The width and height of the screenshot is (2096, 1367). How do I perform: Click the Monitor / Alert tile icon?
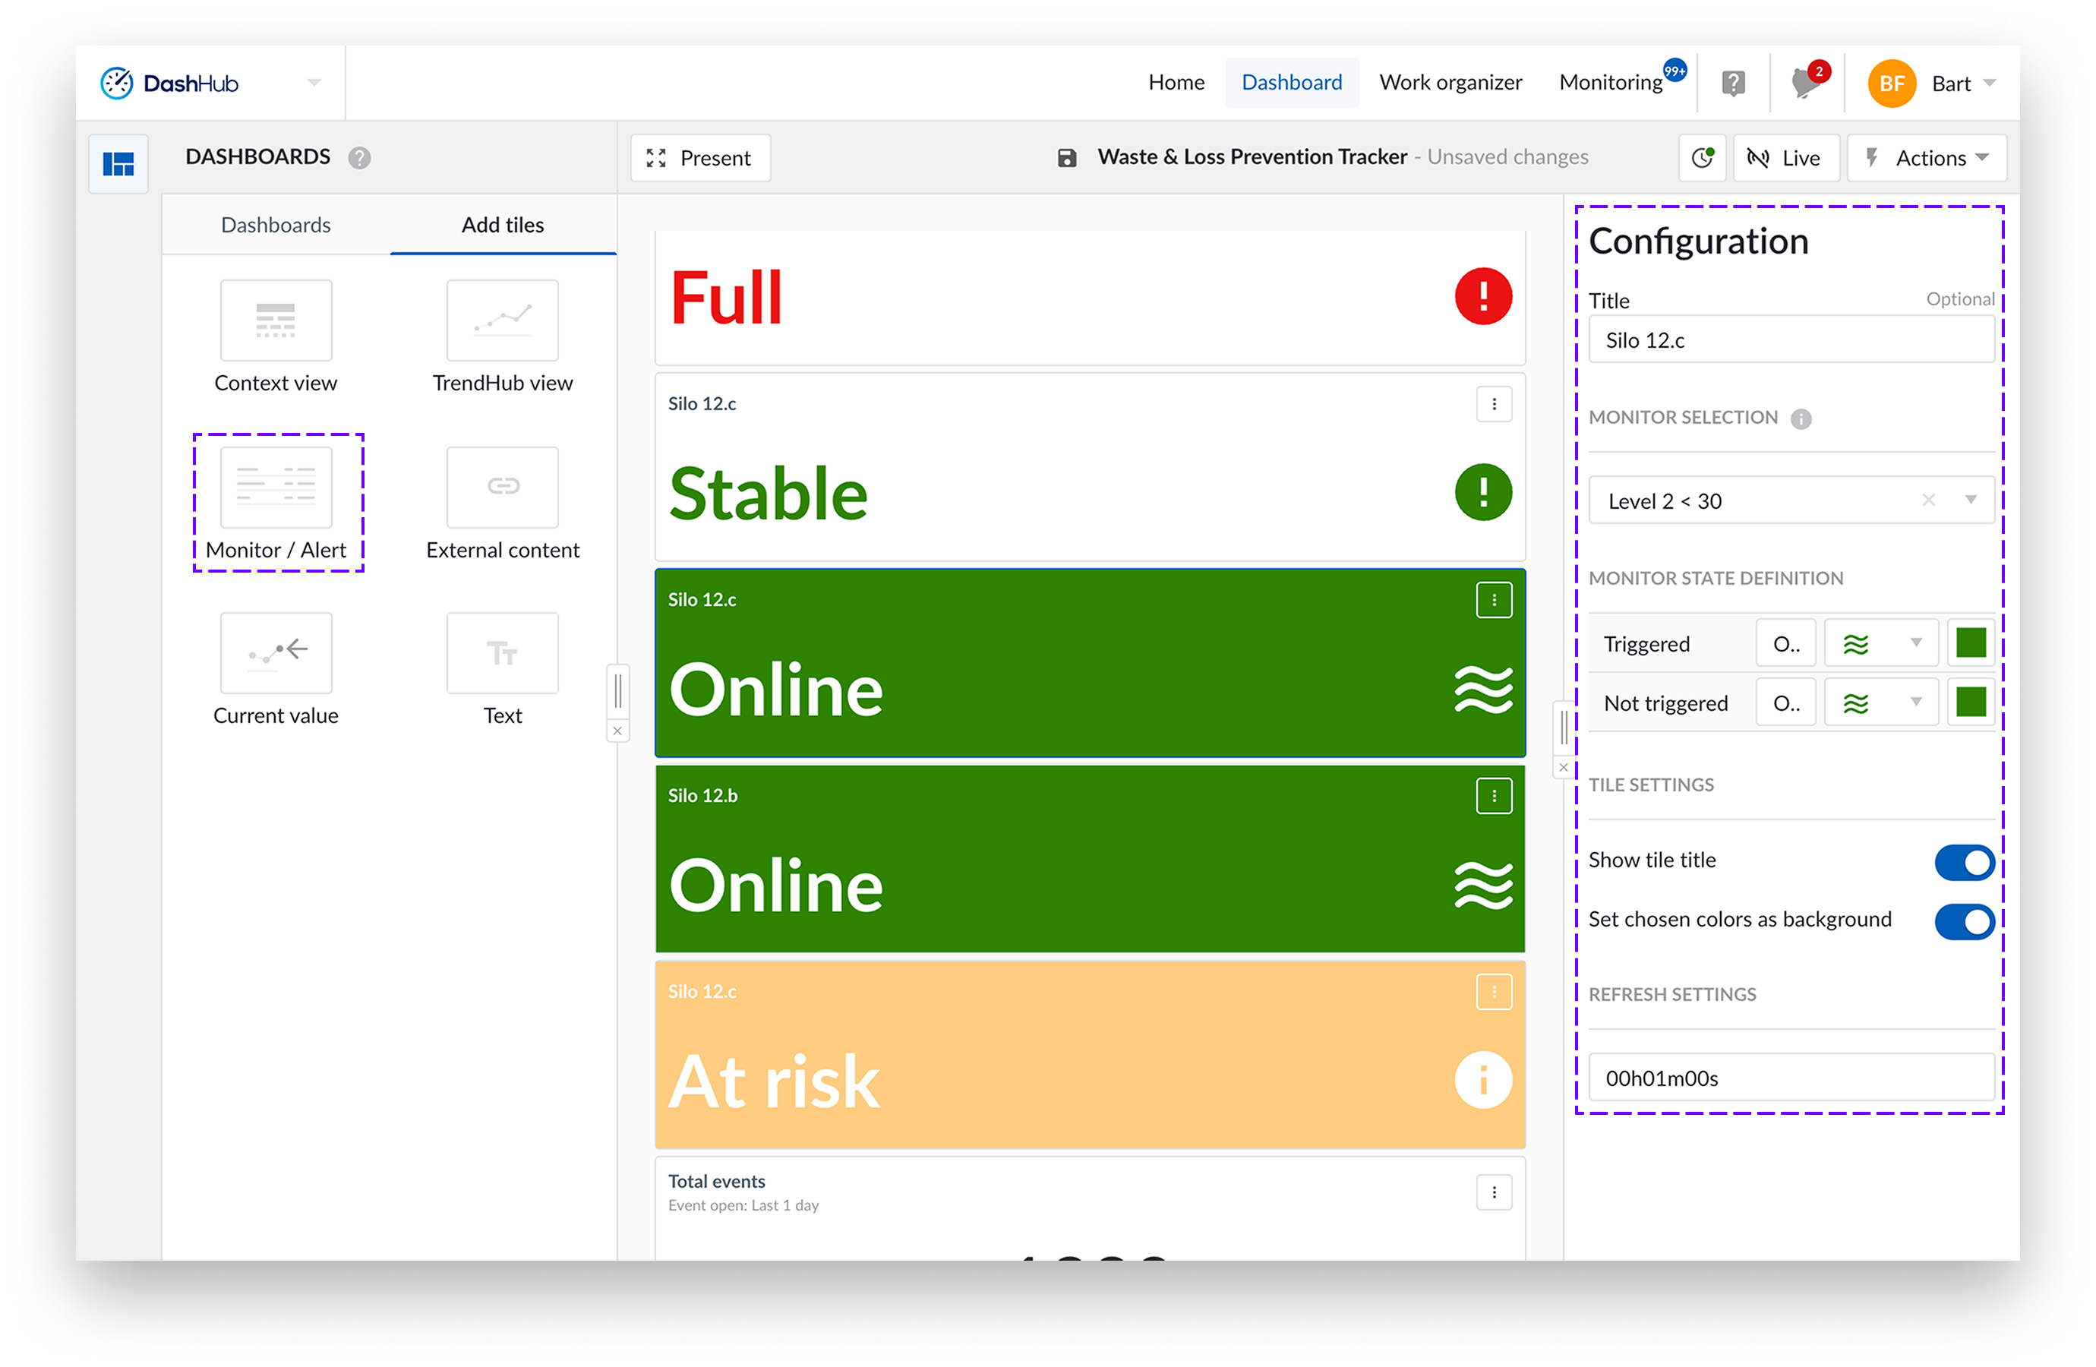(x=276, y=487)
